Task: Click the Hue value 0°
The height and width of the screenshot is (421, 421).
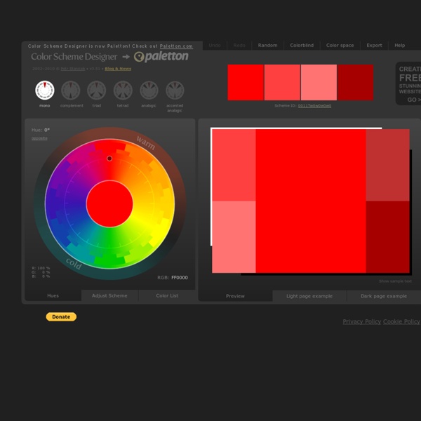Action: (x=47, y=130)
